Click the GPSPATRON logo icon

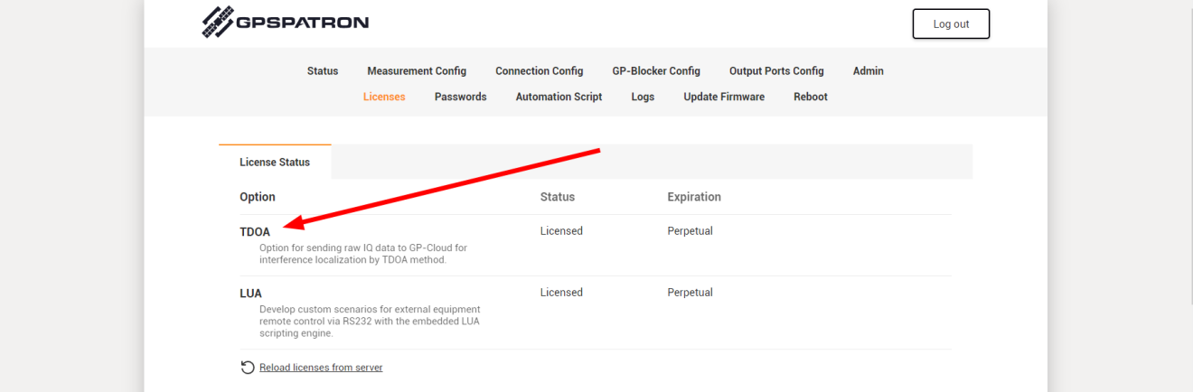click(x=218, y=23)
